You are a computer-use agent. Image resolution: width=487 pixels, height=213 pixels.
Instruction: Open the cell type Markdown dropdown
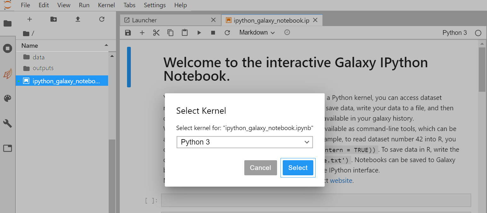coord(257,33)
